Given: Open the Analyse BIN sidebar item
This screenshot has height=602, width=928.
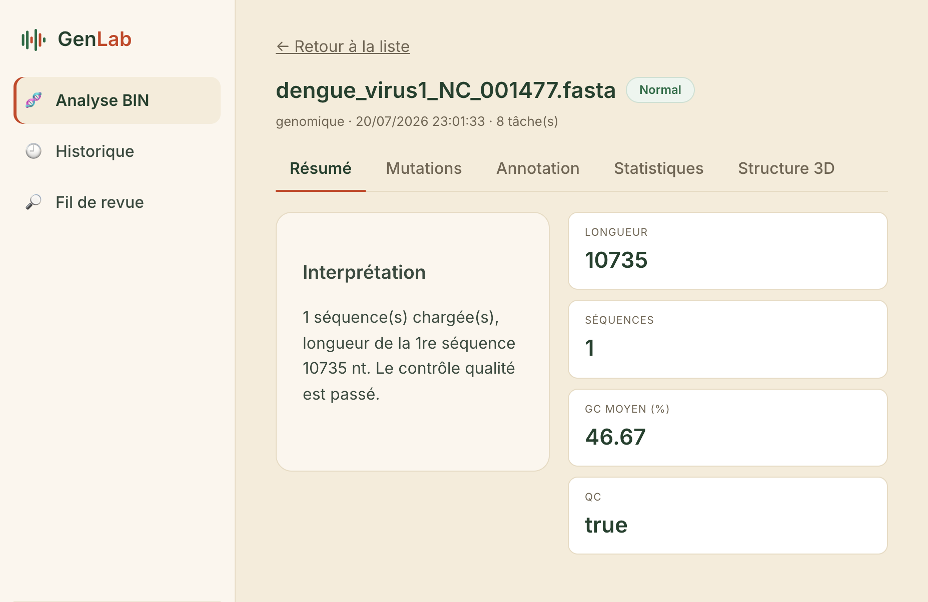Looking at the screenshot, I should click(x=118, y=100).
